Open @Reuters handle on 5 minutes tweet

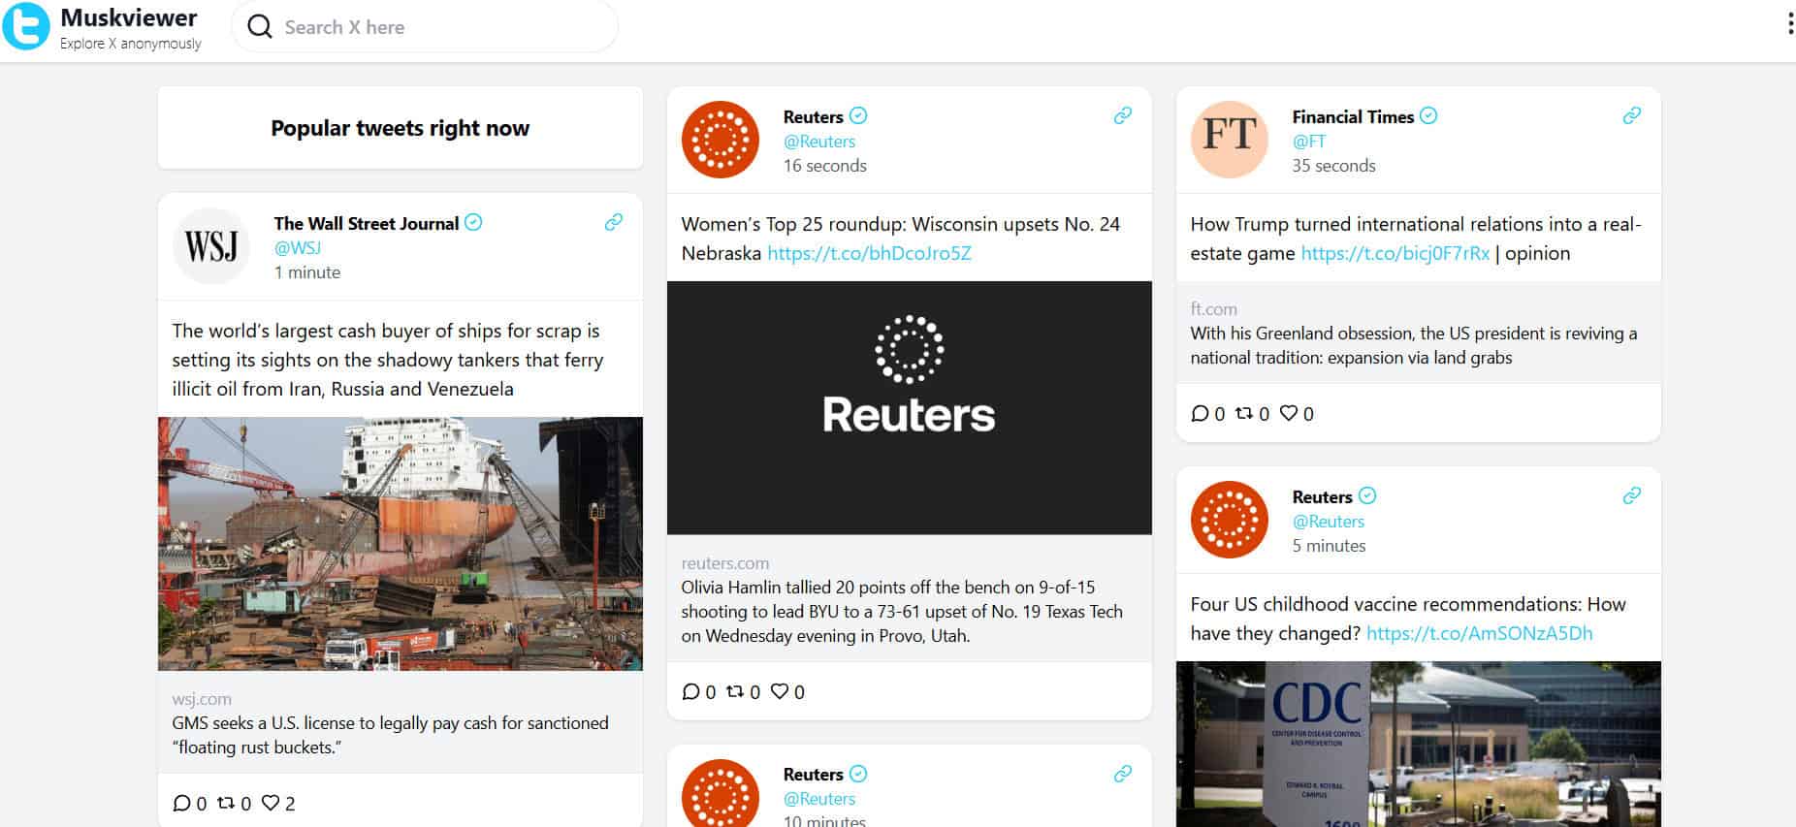pos(1329,521)
